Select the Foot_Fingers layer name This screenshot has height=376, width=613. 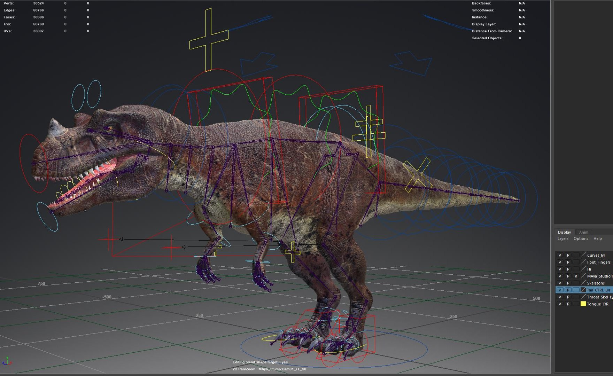click(x=599, y=262)
